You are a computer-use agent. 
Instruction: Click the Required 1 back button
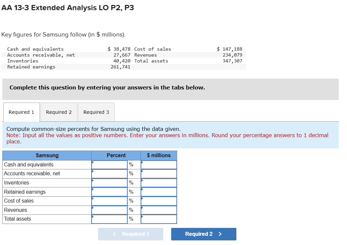(130, 234)
